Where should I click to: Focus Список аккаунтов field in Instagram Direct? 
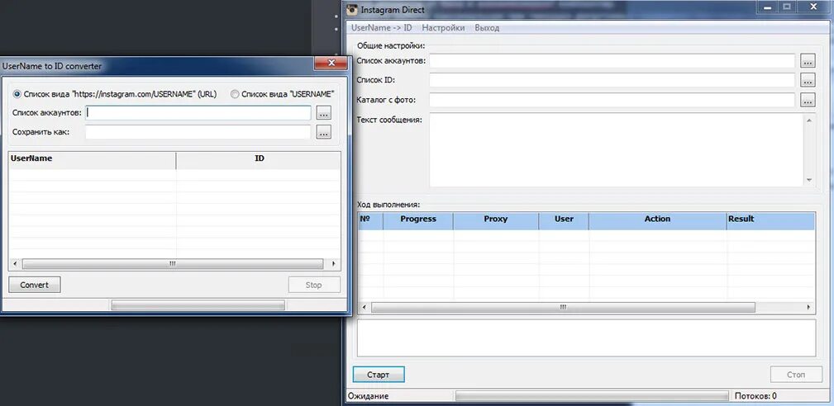tap(612, 61)
